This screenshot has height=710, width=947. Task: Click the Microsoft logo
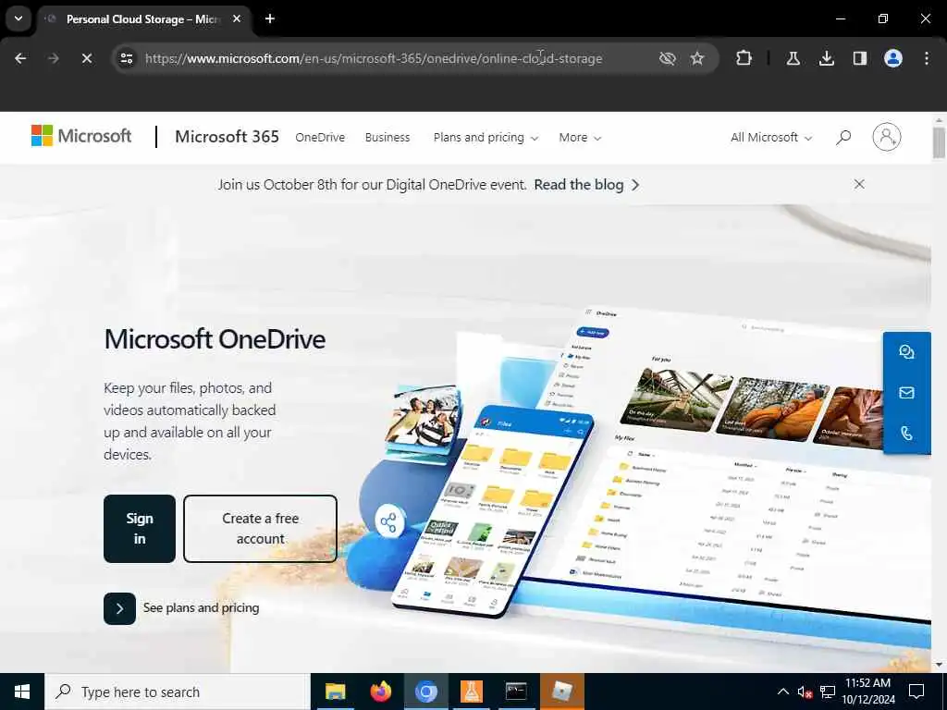pyautogui.click(x=81, y=136)
